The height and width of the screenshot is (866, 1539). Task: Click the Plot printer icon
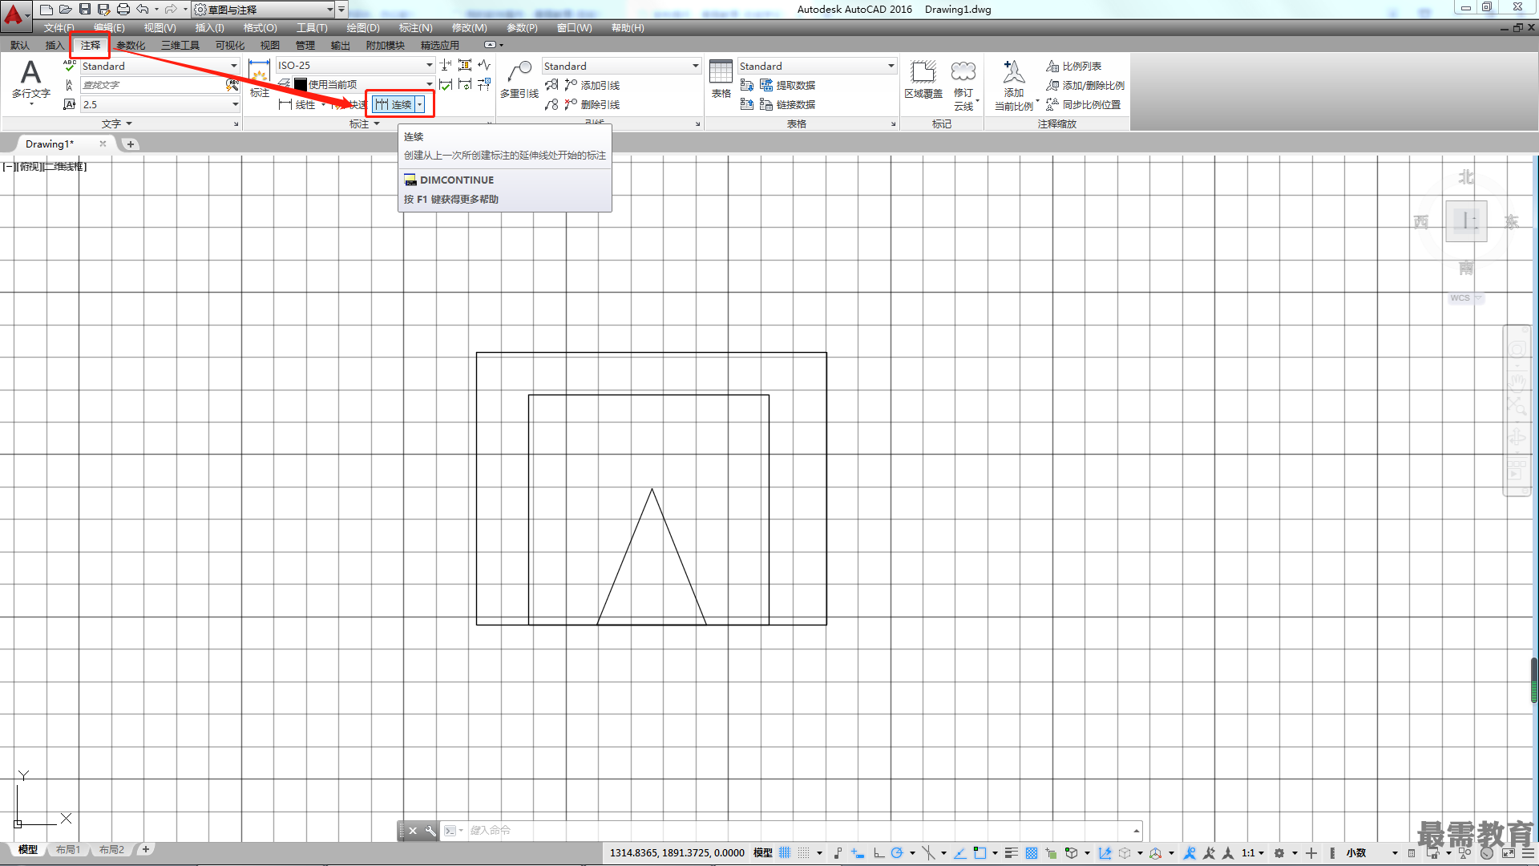[x=123, y=10]
